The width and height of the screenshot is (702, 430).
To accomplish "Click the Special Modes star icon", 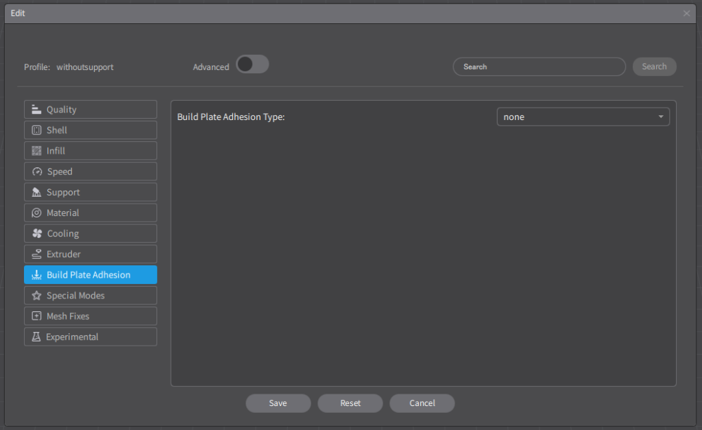I will [36, 296].
